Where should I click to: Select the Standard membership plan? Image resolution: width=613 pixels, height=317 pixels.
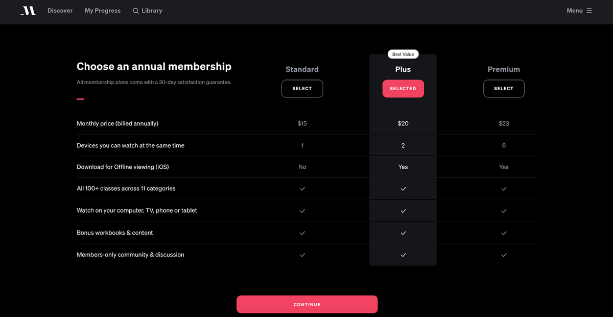point(302,89)
